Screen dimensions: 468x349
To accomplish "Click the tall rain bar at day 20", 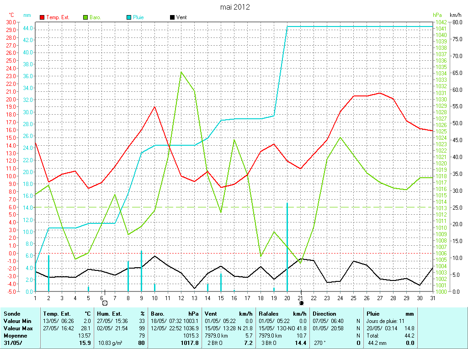I will pyautogui.click(x=287, y=247).
